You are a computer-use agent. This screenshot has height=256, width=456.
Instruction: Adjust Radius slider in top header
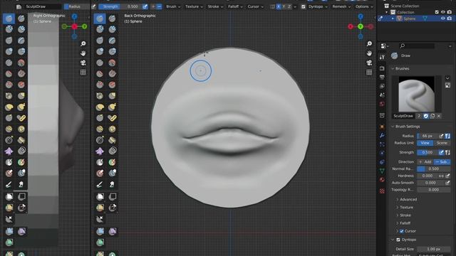point(77,6)
